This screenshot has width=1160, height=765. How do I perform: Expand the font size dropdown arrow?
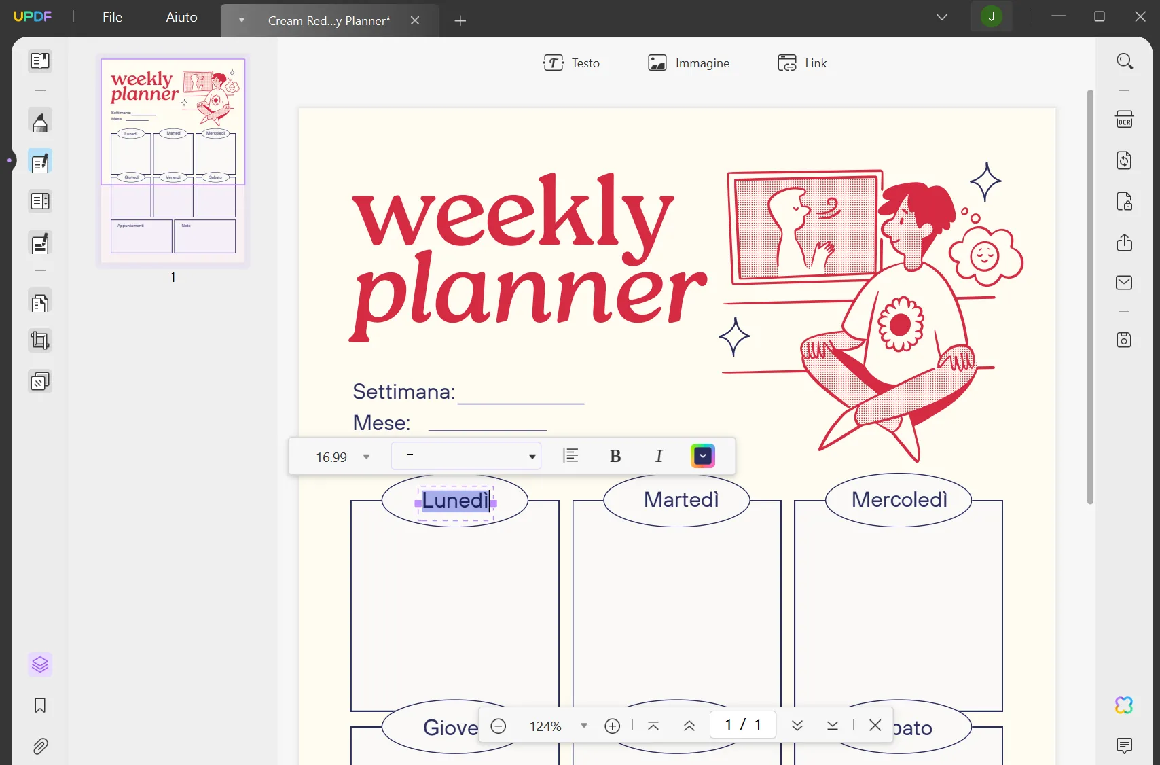point(367,457)
